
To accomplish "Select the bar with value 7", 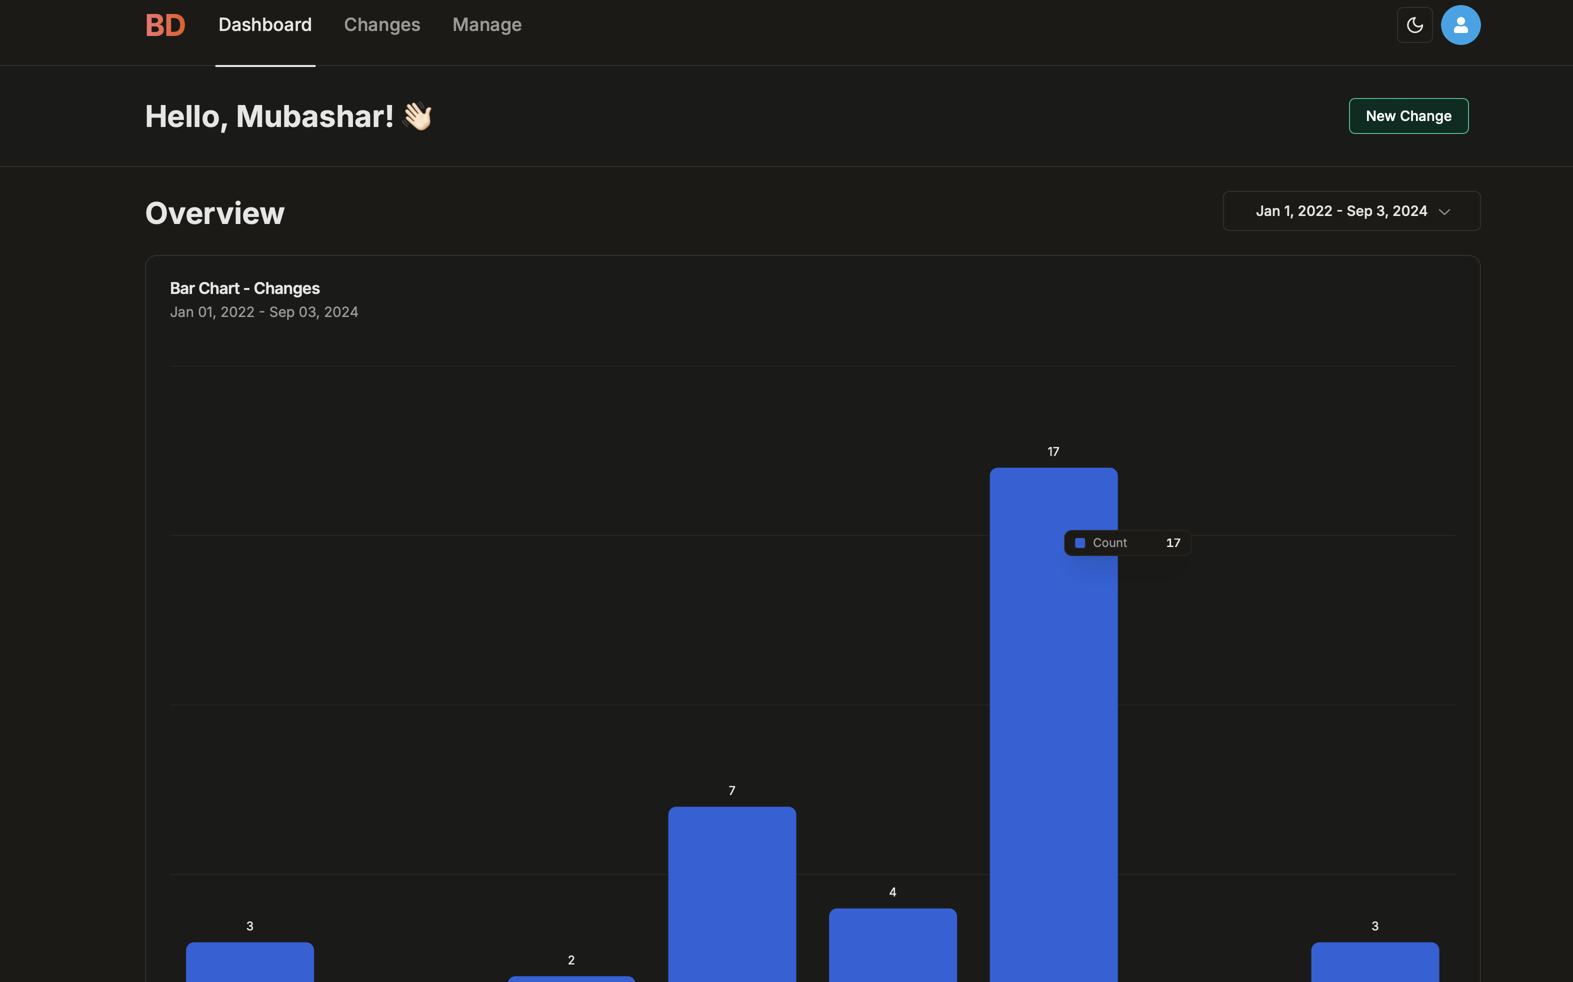I will point(732,894).
